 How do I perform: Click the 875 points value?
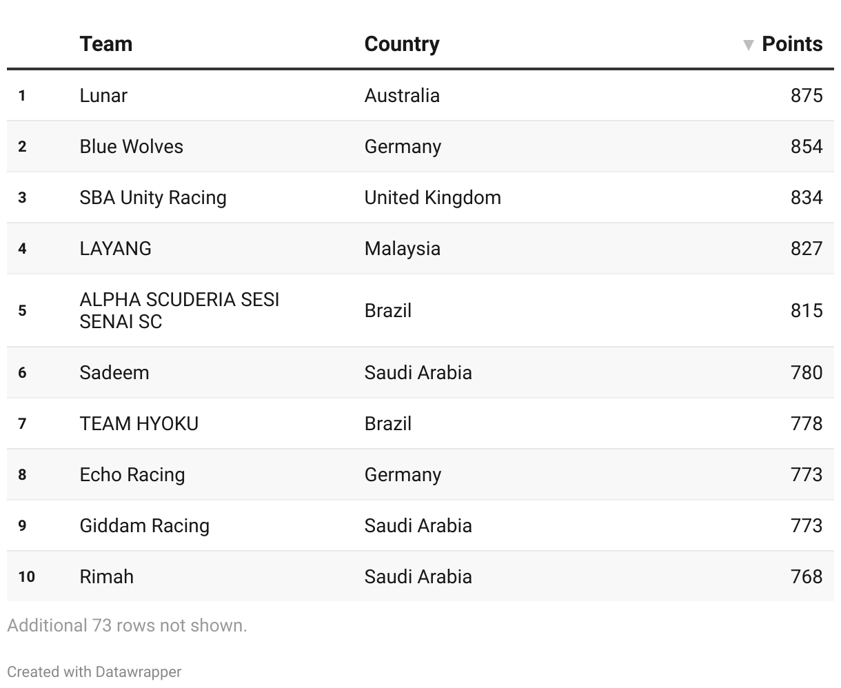806,95
